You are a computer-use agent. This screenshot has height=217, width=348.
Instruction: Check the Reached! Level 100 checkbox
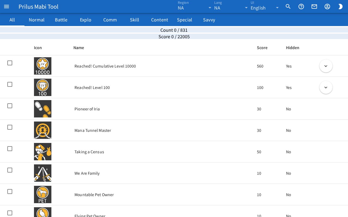10,84
